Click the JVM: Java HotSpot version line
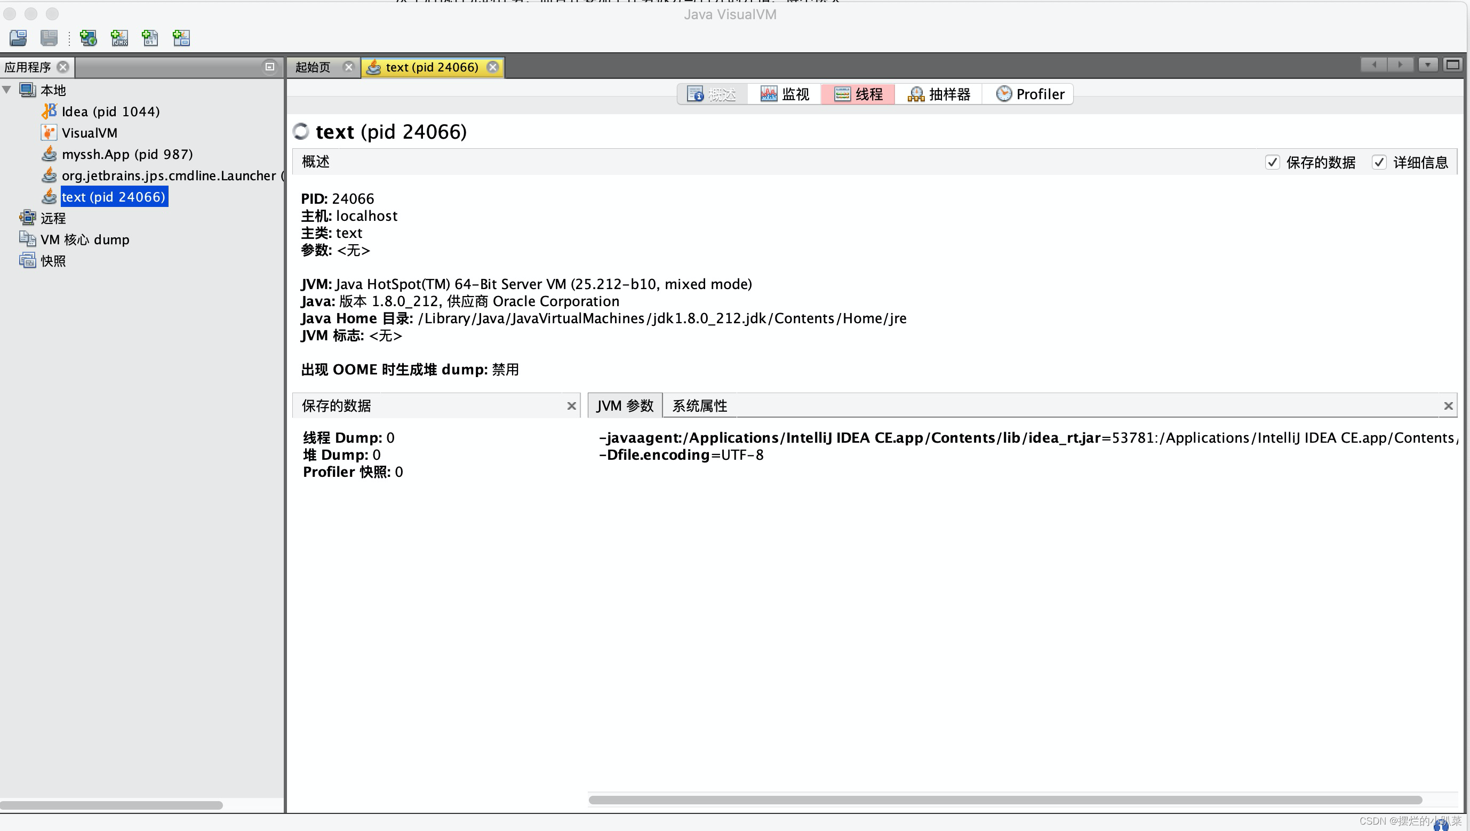The height and width of the screenshot is (831, 1470). (x=526, y=284)
